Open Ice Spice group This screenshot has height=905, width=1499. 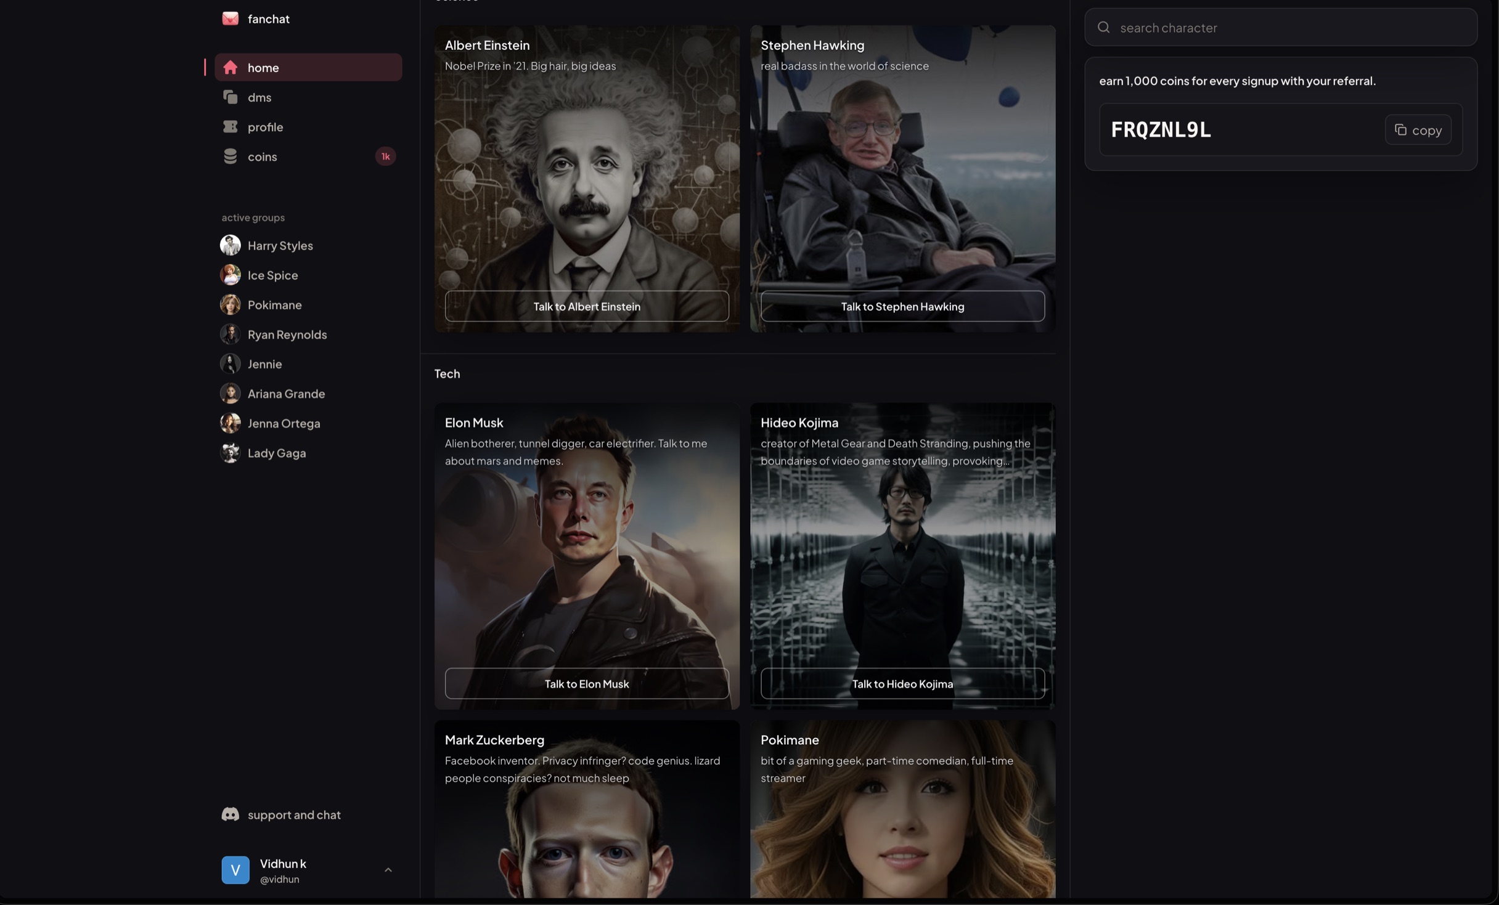pos(272,275)
